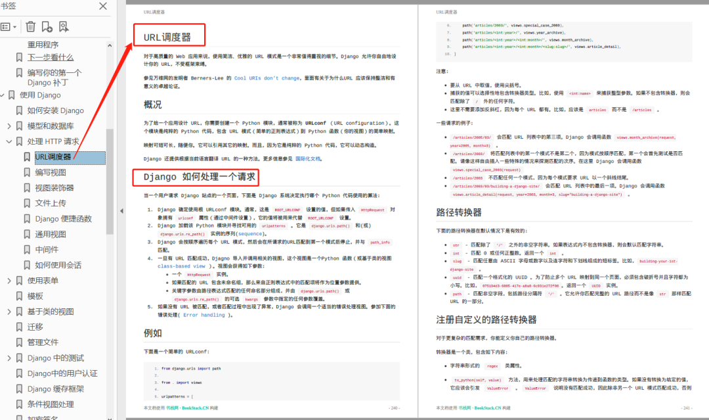Viewport: 709px width, 420px height.
Task: Open the 条件视图处理 bookmark
Action: (x=50, y=404)
